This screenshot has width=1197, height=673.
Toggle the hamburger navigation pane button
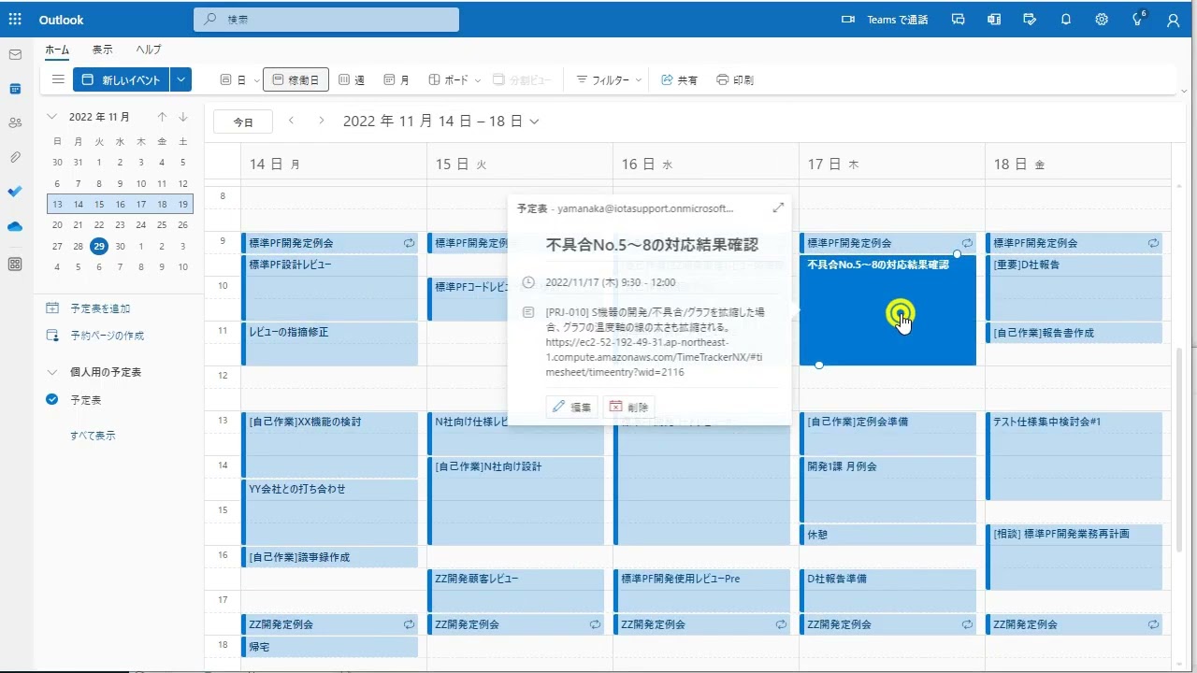(58, 79)
